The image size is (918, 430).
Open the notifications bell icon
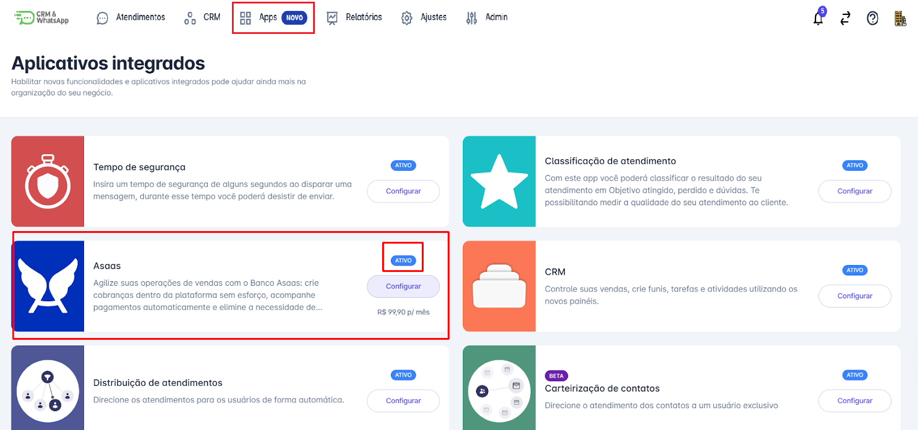click(818, 18)
